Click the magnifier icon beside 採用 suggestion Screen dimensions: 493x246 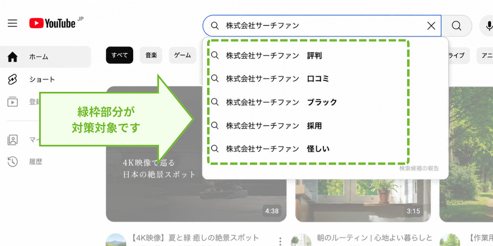pos(215,125)
